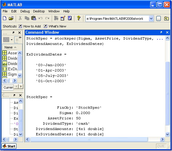
Task: Open the How to Add shortcut
Action: click(30, 26)
